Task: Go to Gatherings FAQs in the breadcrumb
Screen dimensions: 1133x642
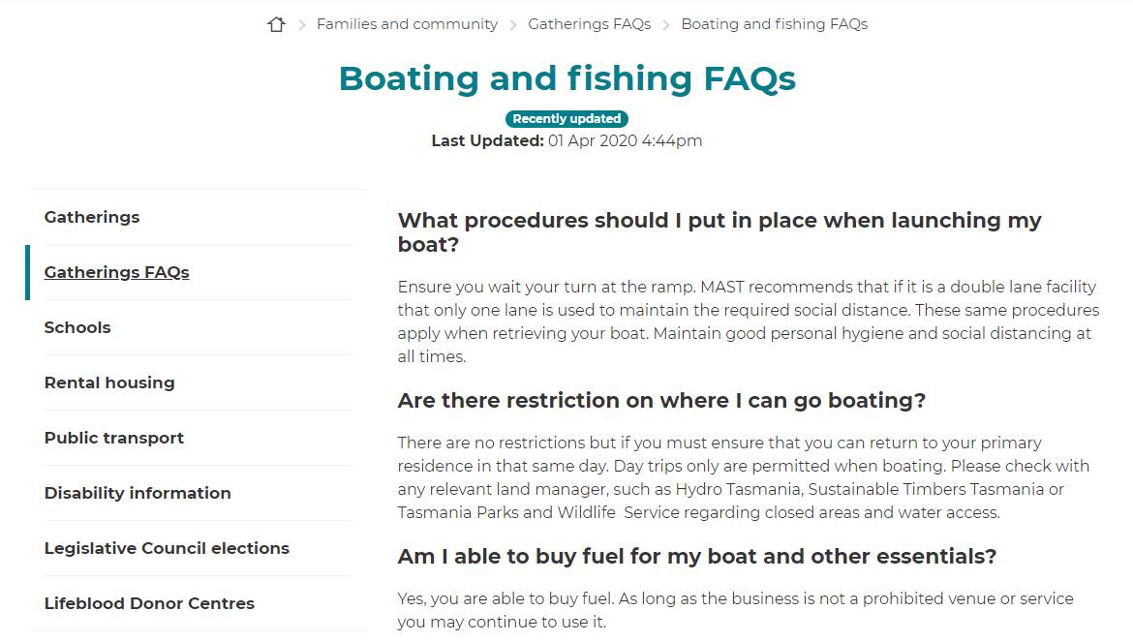Action: pos(589,24)
